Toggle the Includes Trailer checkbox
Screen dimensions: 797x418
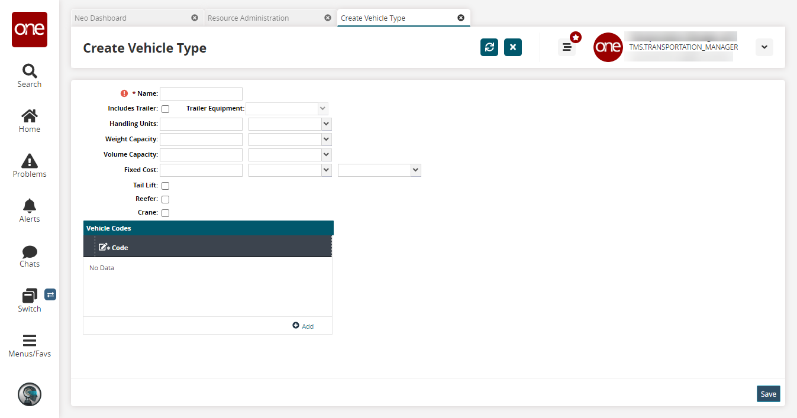coord(166,109)
